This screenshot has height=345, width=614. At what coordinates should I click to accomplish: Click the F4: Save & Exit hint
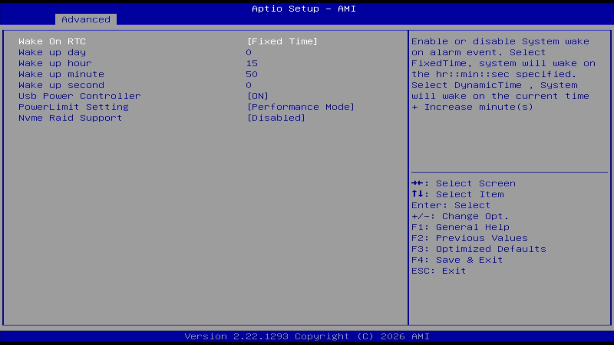457,260
